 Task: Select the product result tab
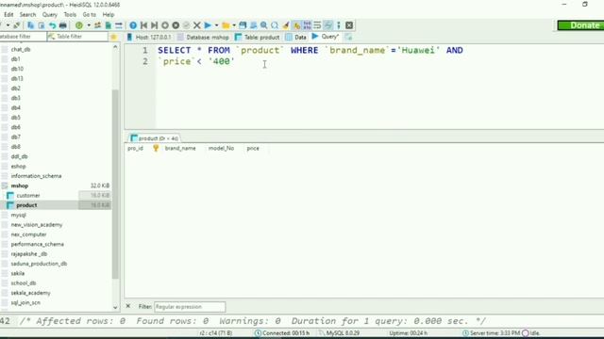(155, 138)
